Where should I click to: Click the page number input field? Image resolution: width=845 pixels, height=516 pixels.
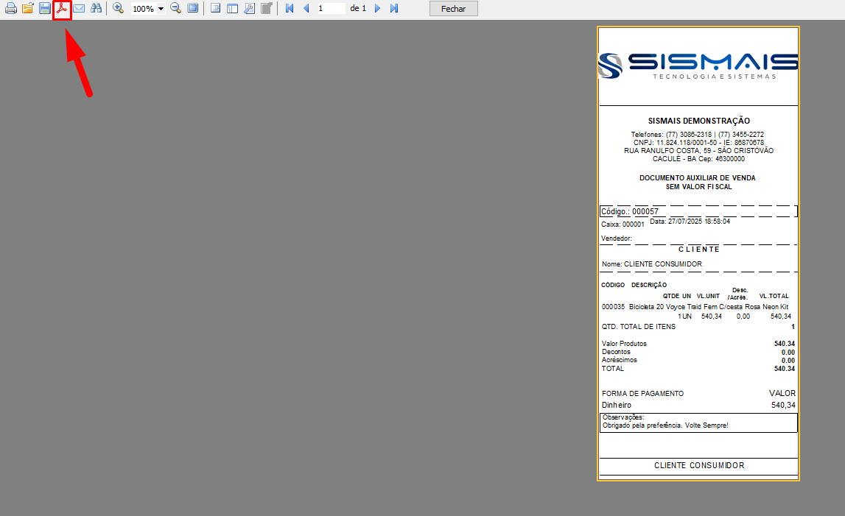(331, 9)
